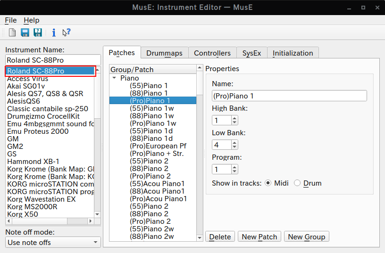Select the (Pro)European Pf patch

[x=153, y=146]
